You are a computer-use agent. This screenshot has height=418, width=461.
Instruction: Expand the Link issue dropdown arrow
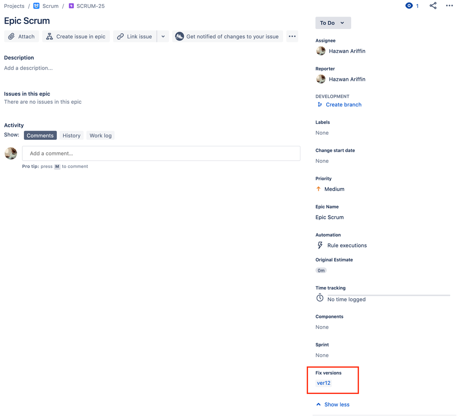[162, 36]
